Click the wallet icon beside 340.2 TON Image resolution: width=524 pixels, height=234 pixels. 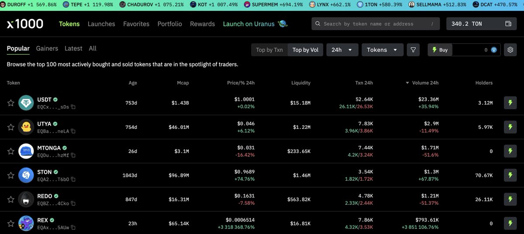(508, 24)
